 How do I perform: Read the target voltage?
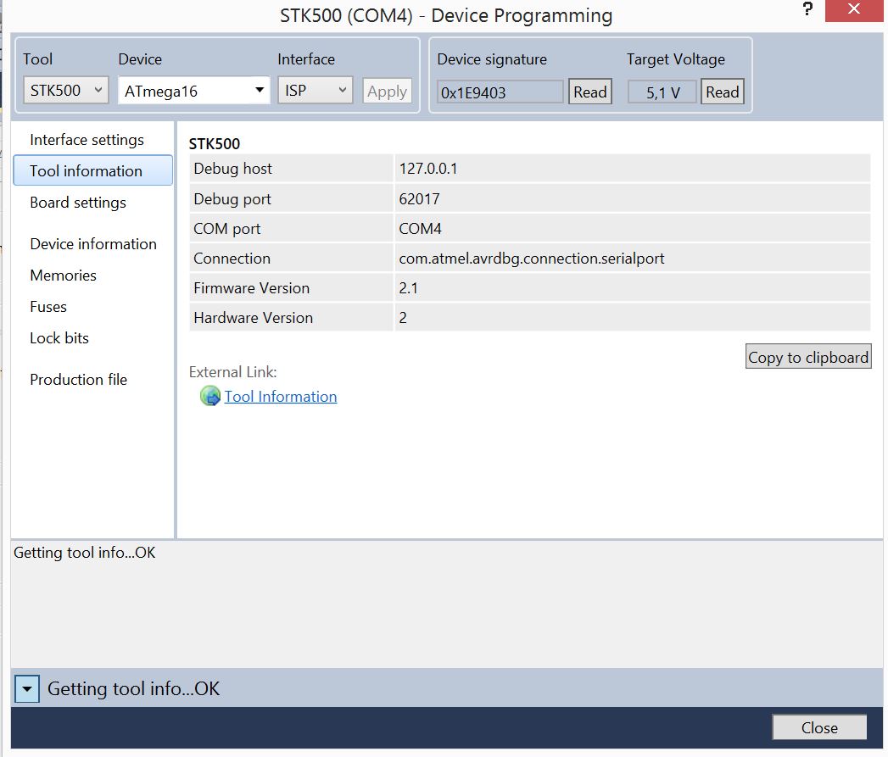pyautogui.click(x=722, y=92)
